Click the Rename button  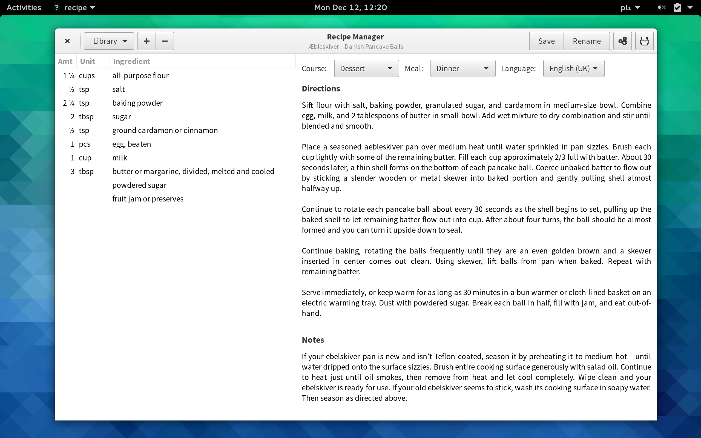[587, 41]
